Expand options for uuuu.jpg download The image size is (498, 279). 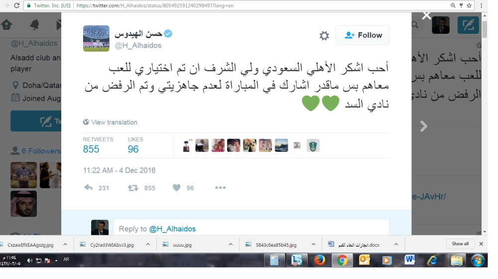pyautogui.click(x=231, y=244)
